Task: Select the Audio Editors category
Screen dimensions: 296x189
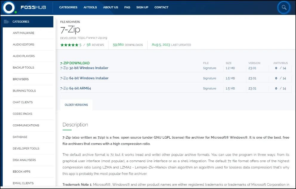Action: pos(23,45)
